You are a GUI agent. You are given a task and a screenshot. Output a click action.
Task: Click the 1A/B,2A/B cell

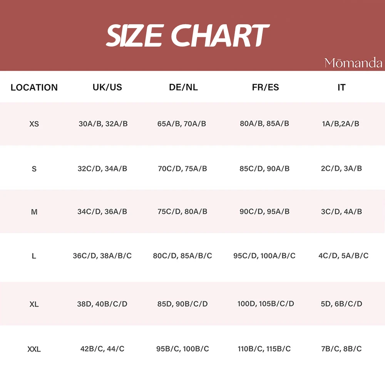(x=341, y=124)
